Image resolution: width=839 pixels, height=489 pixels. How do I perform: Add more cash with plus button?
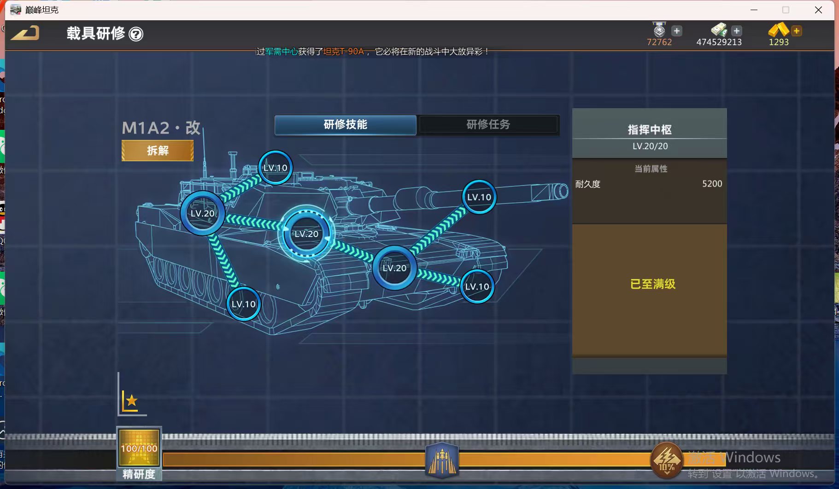736,31
